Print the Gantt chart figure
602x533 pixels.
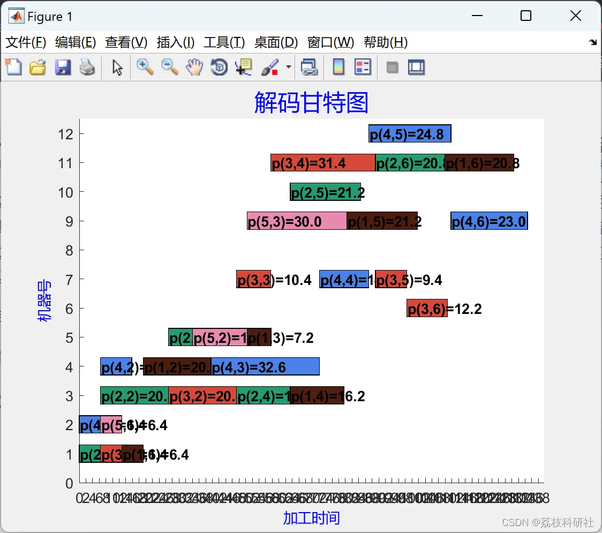(x=87, y=67)
